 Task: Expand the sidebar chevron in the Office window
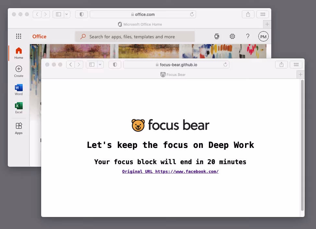click(x=67, y=14)
